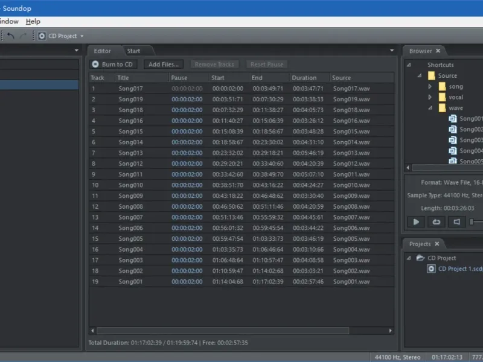Expand the vocal folder
483x362 pixels.
(430, 97)
